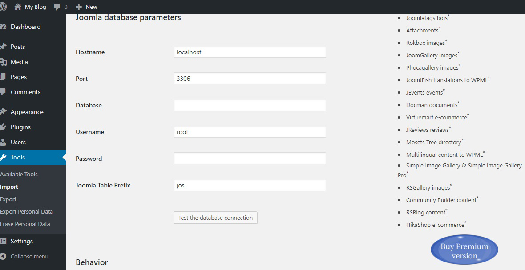
Task: Open the Appearance brush icon
Action: pyautogui.click(x=3, y=112)
